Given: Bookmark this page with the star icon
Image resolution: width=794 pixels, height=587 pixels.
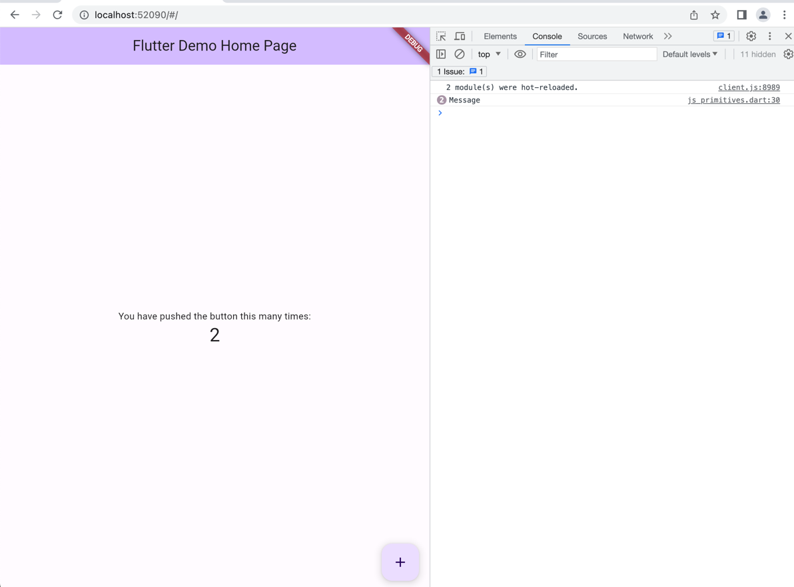Looking at the screenshot, I should tap(715, 15).
